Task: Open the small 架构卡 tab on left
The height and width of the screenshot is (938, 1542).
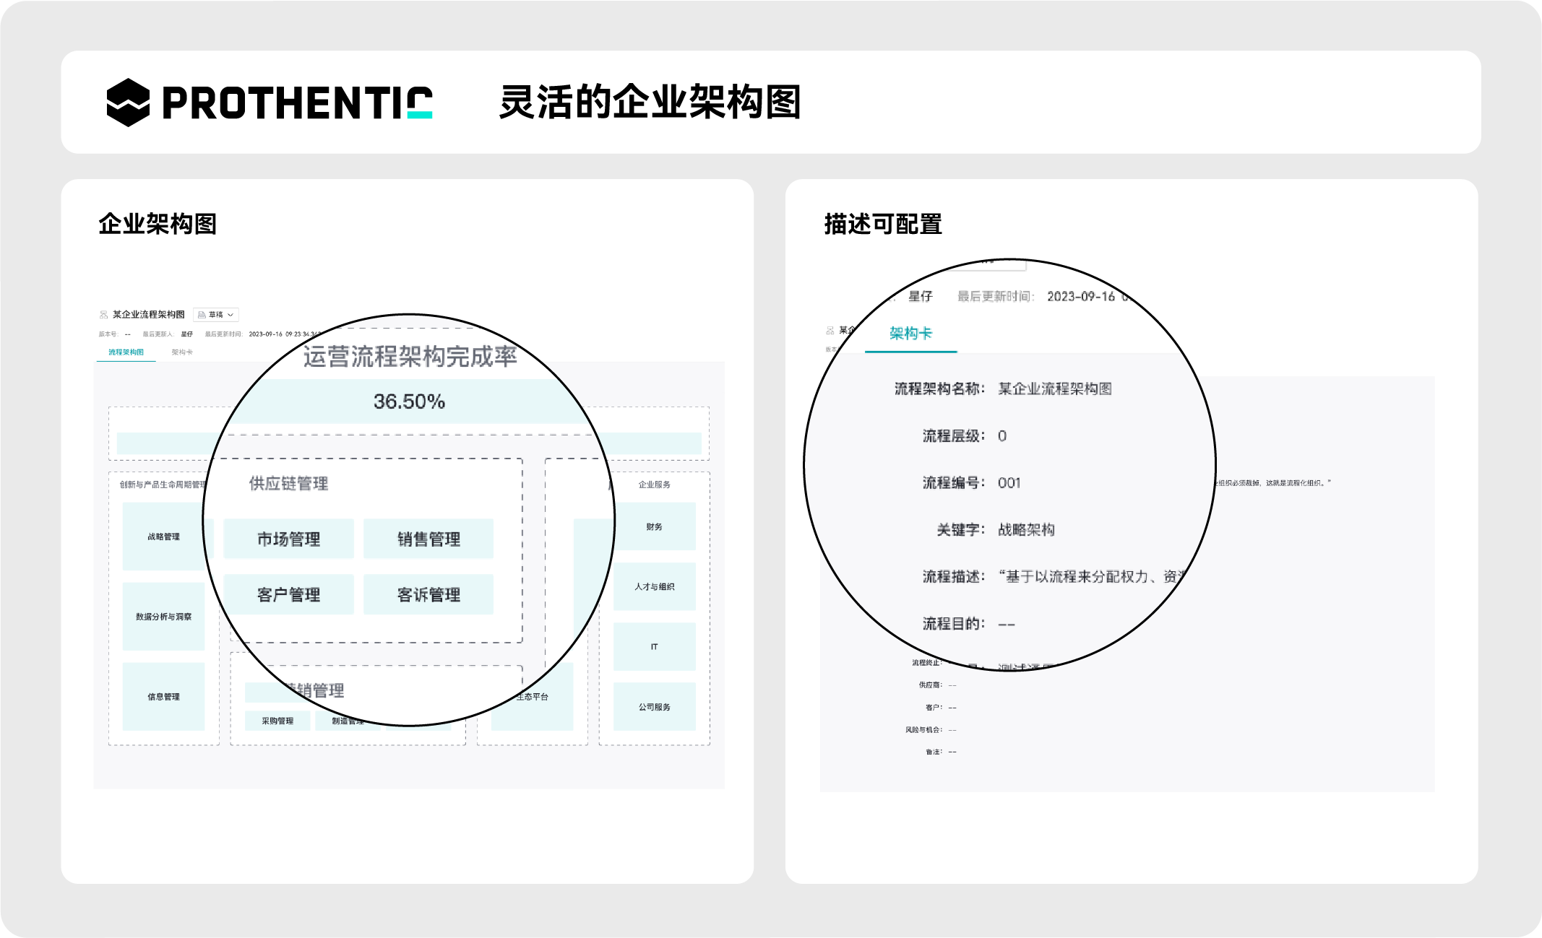Action: pyautogui.click(x=181, y=352)
